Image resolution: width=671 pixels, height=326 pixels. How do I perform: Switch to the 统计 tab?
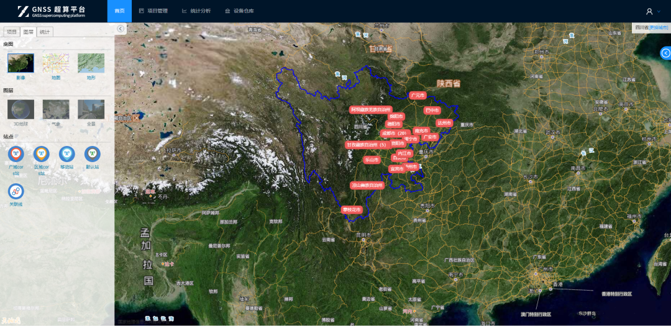point(45,32)
